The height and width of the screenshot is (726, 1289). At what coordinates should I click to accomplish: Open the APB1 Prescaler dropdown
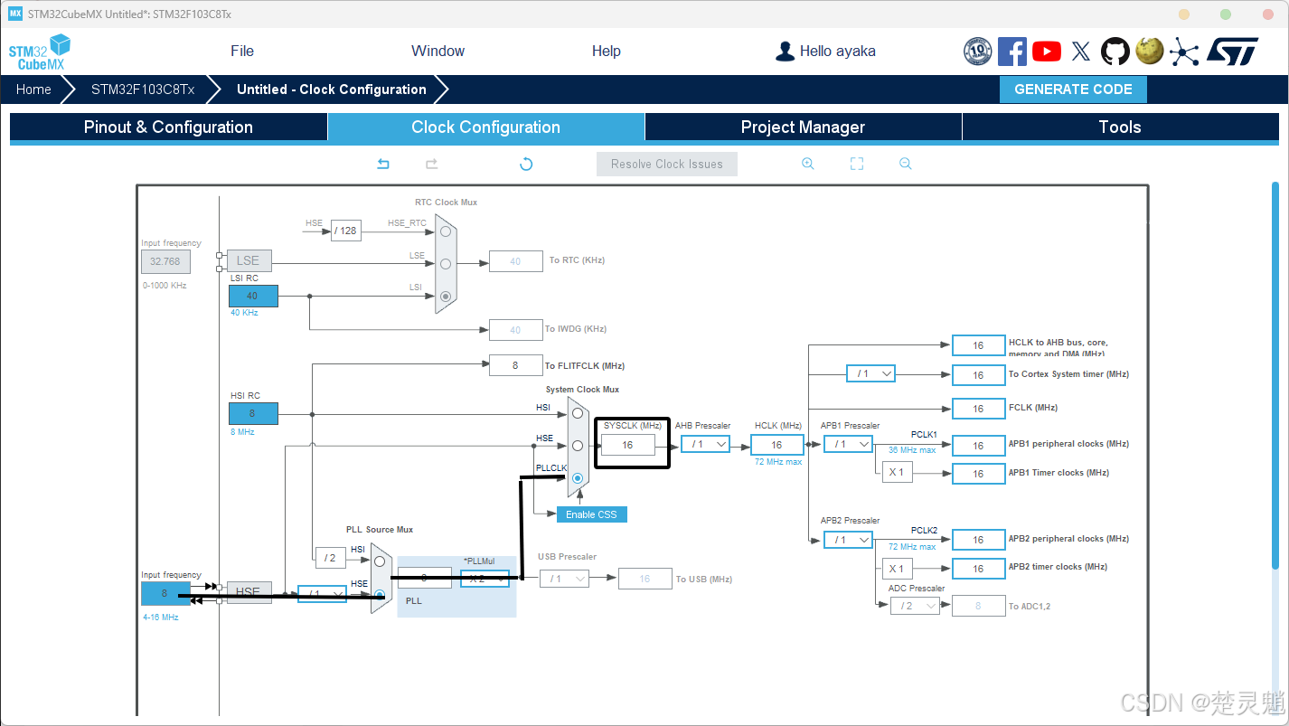click(x=848, y=444)
